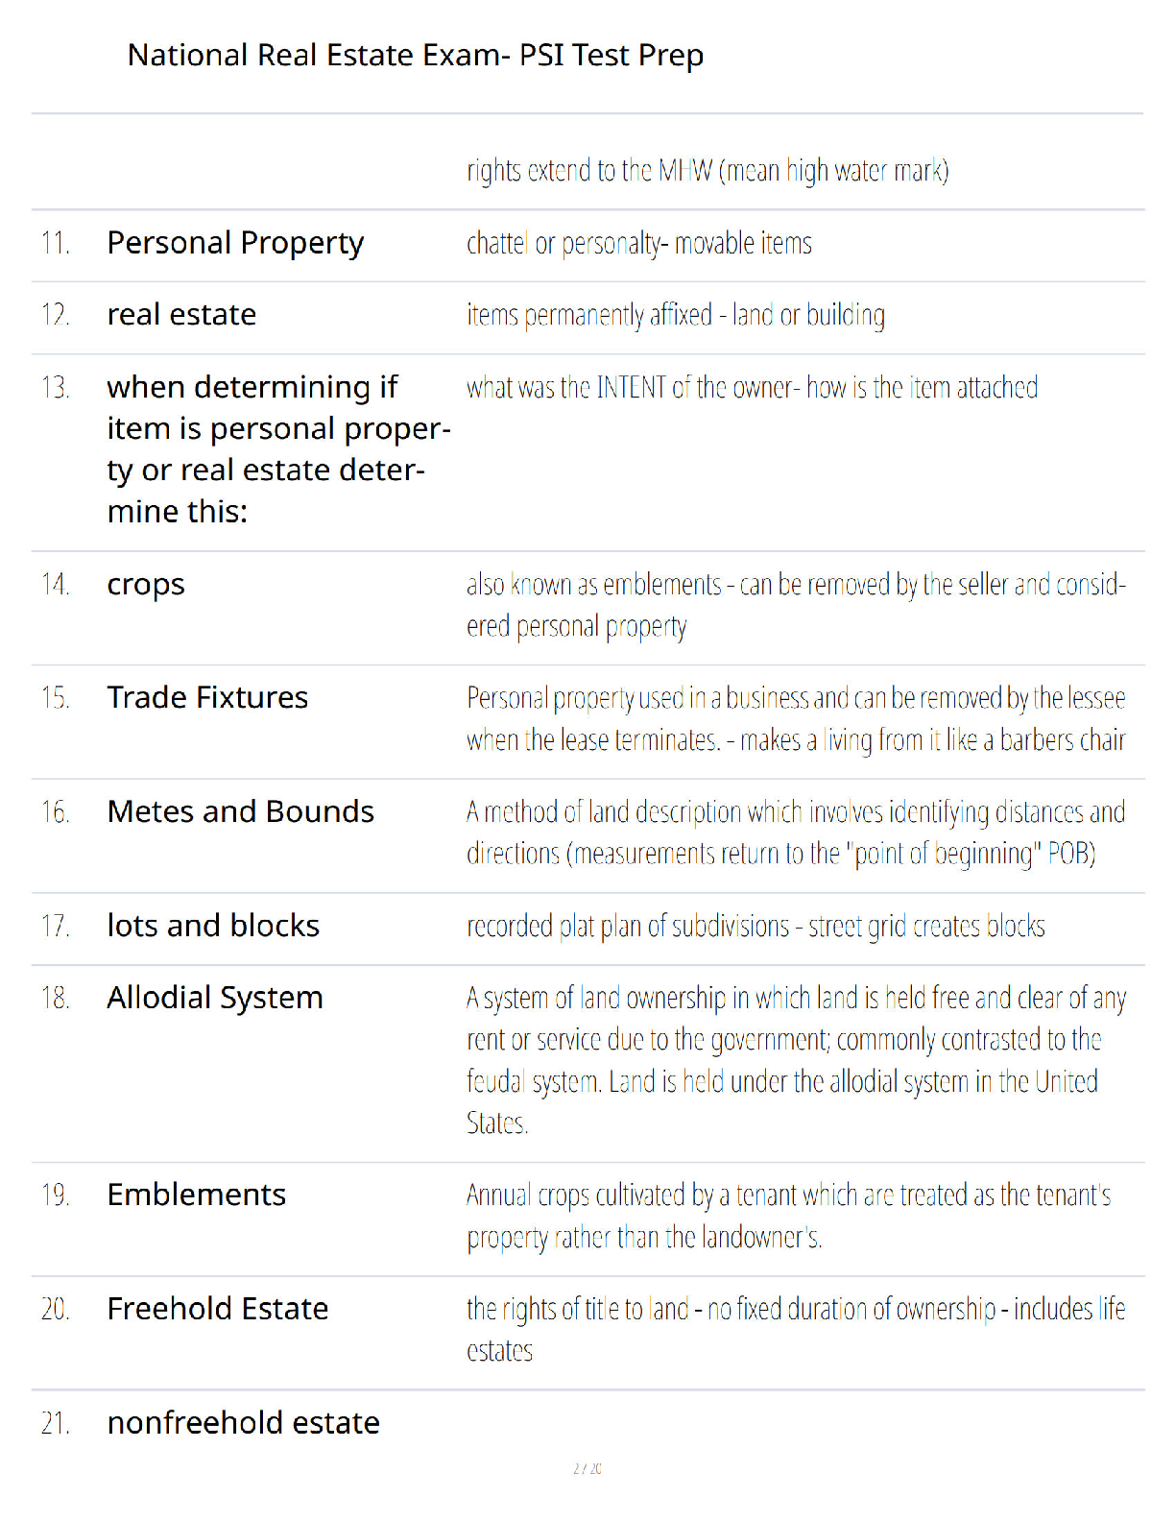Select the Allodial System term
1175x1521 pixels.
click(x=215, y=999)
